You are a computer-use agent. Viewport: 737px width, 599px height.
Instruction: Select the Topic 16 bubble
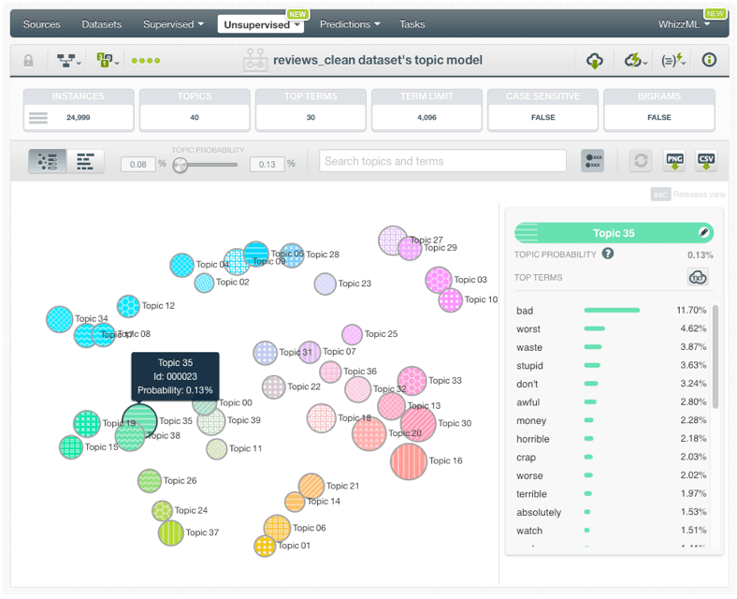click(409, 461)
